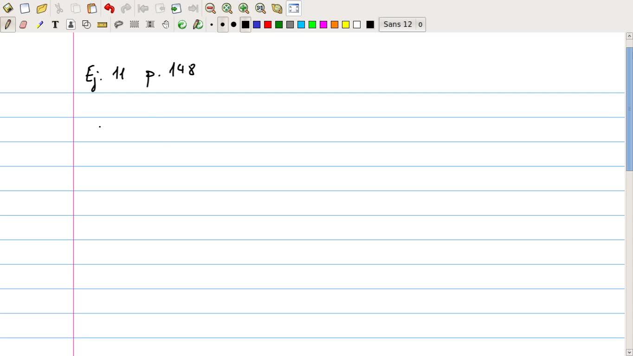Screen dimensions: 633x356
Task: Save the document with Save icon
Action: (8, 8)
